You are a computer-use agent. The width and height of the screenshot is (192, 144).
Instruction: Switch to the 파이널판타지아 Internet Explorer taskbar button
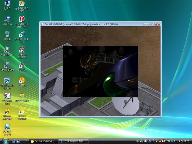tap(74, 141)
